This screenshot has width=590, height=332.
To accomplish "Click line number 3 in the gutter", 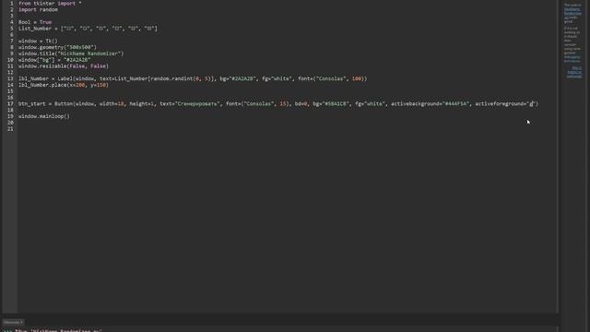I will (x=12, y=16).
